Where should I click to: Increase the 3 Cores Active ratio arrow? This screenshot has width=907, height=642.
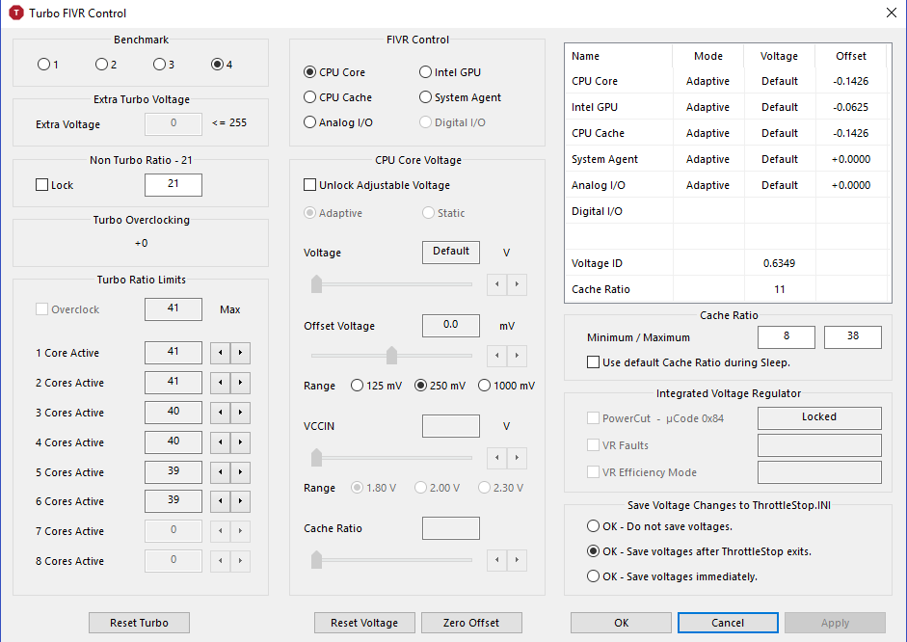pos(241,413)
